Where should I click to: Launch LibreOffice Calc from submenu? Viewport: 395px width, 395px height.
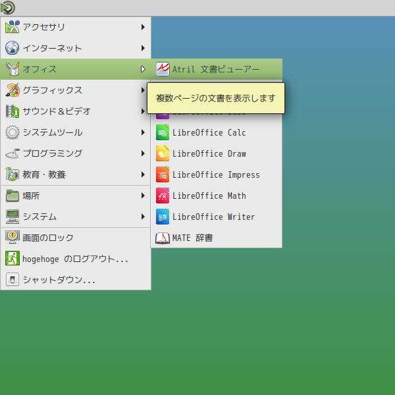tap(217, 132)
